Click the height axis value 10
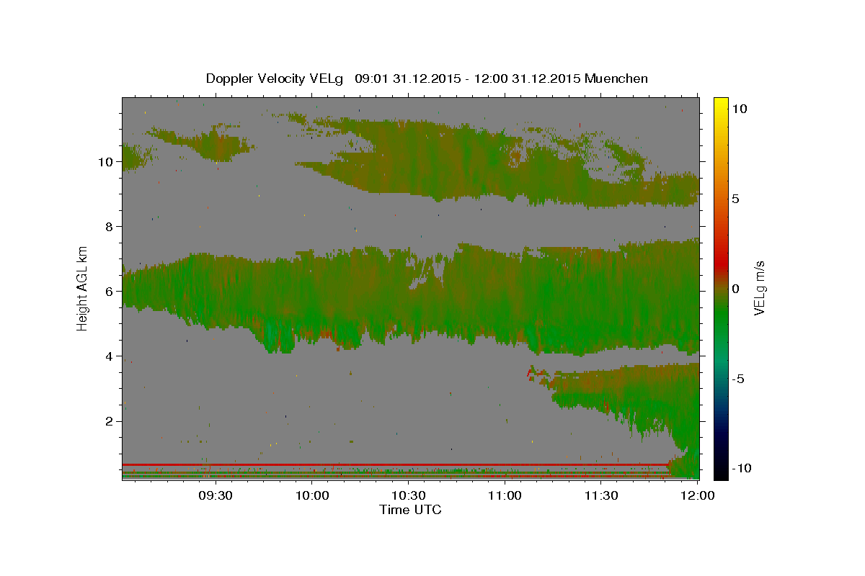The width and height of the screenshot is (865, 576). click(106, 161)
